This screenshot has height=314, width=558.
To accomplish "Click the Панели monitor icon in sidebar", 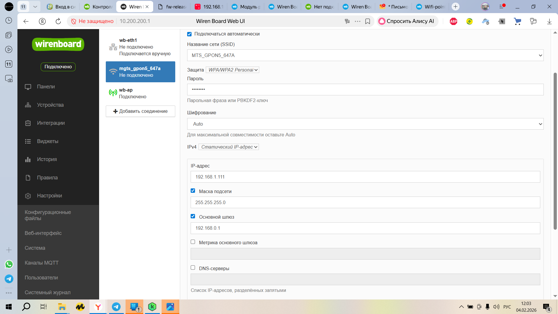I will pos(28,87).
